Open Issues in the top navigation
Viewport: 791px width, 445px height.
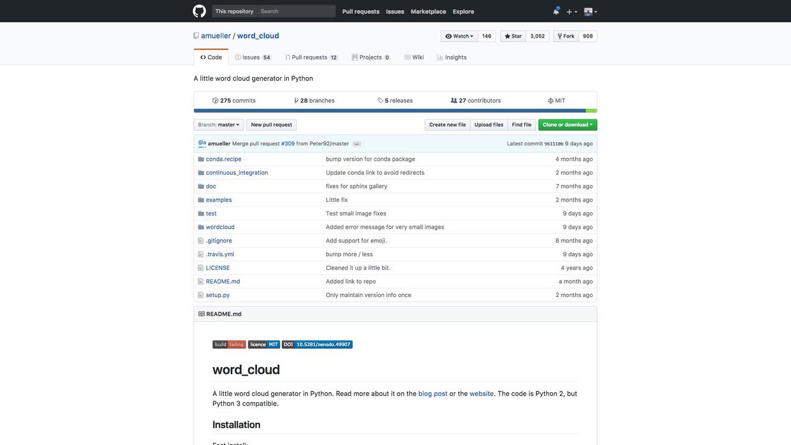[x=395, y=11]
